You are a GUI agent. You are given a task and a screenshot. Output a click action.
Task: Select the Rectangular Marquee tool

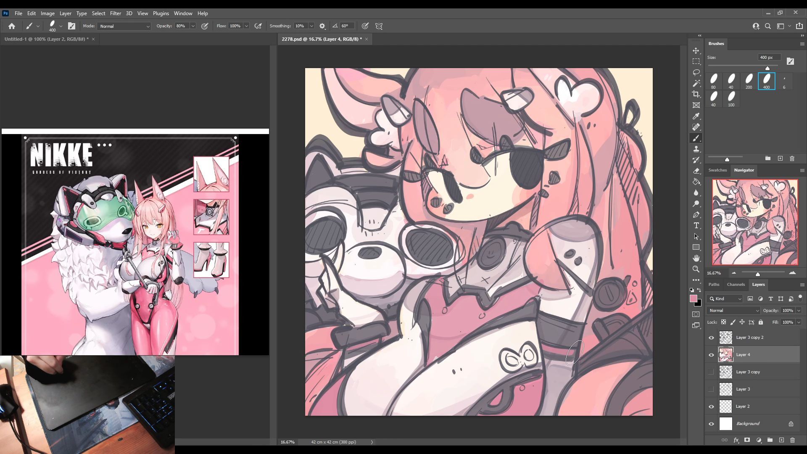[696, 61]
